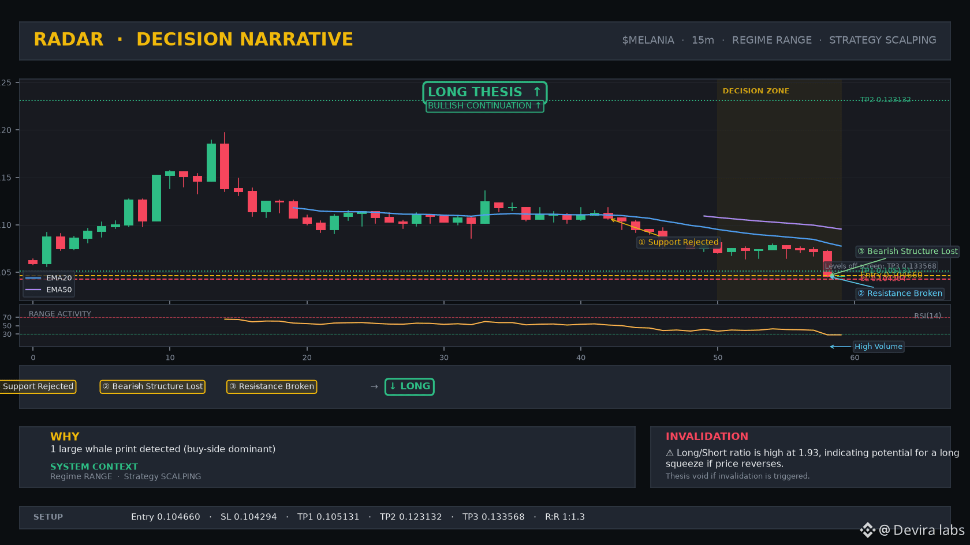Viewport: 970px width, 545px height.
Task: Click the Support Rejected chip below the chart
Action: (x=38, y=386)
